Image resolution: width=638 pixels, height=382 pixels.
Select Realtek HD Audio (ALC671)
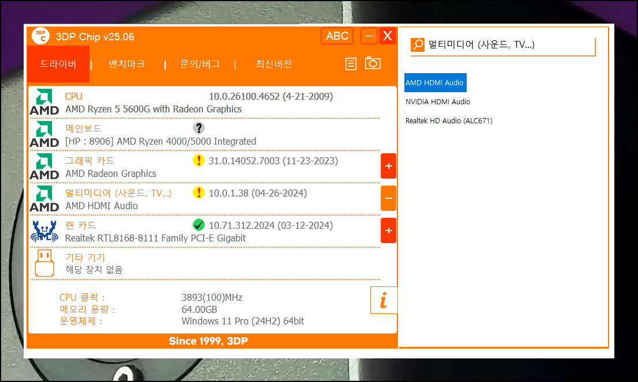point(449,120)
